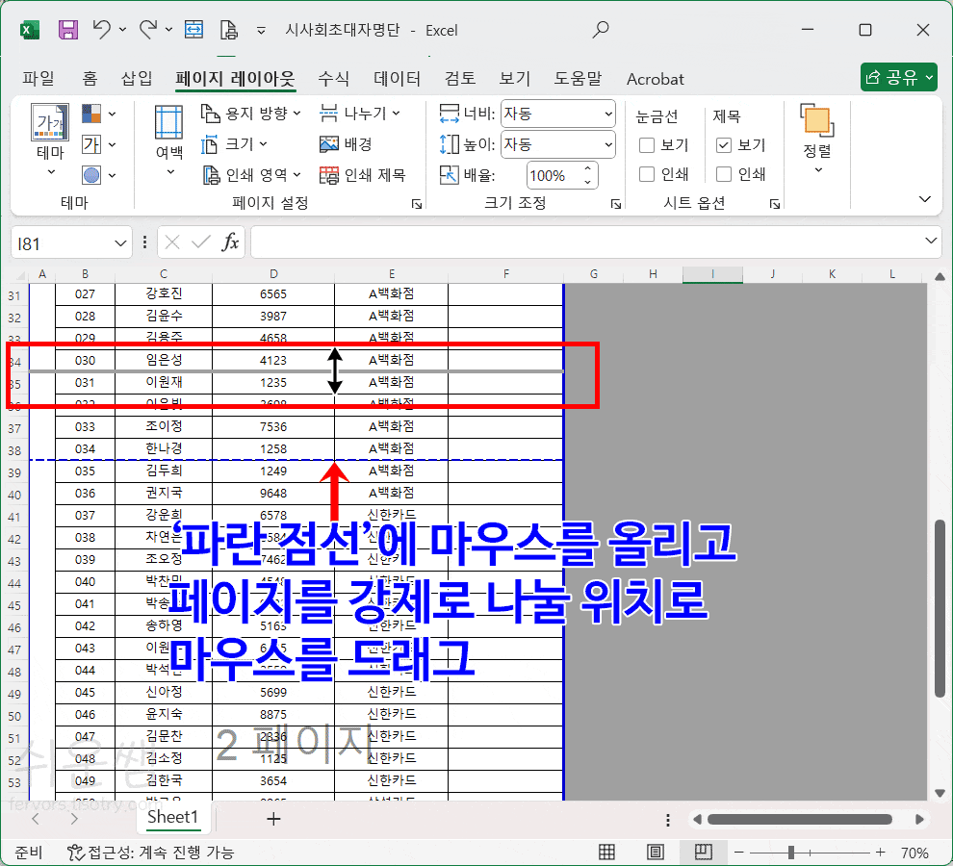Click the formula bar input area

click(x=586, y=242)
